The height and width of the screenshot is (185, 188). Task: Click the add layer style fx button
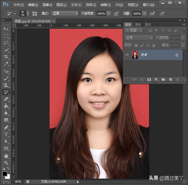coord(142,79)
